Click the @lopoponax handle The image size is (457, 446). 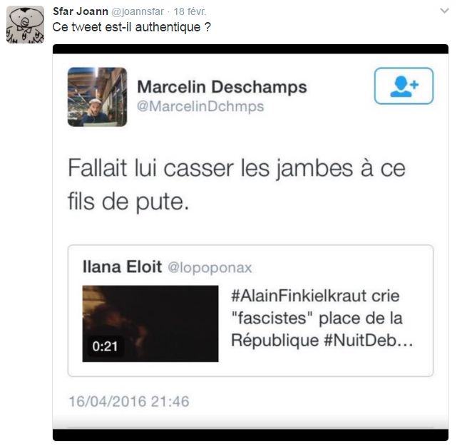point(210,268)
